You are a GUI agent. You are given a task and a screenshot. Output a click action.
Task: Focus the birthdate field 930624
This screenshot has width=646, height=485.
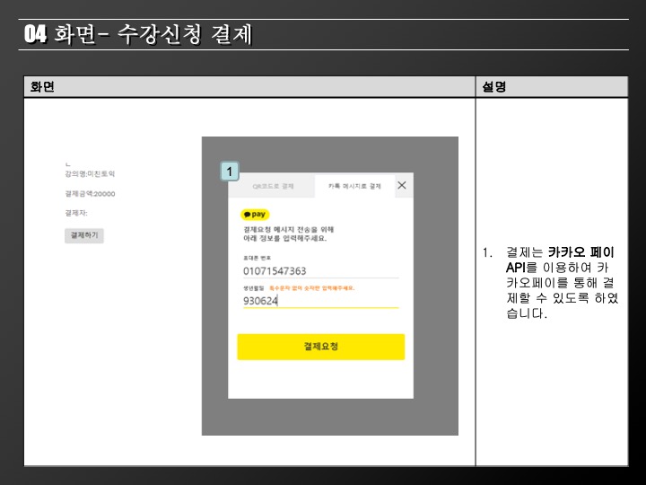point(320,301)
